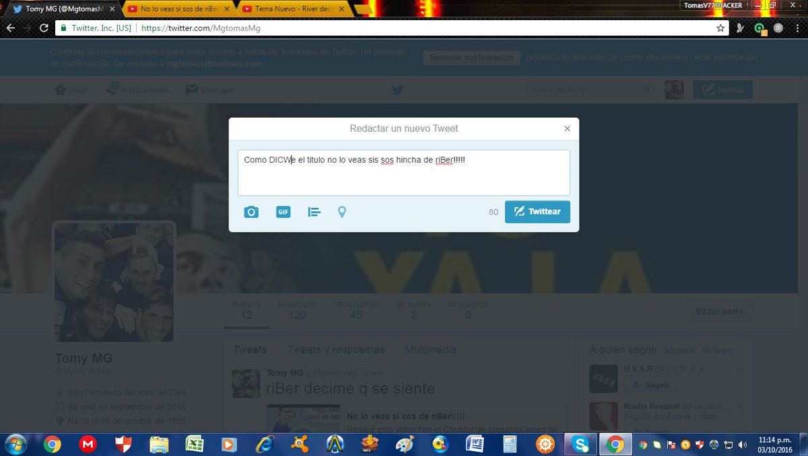The image size is (808, 456).
Task: Launch Internet Explorer from the taskbar
Action: [264, 444]
